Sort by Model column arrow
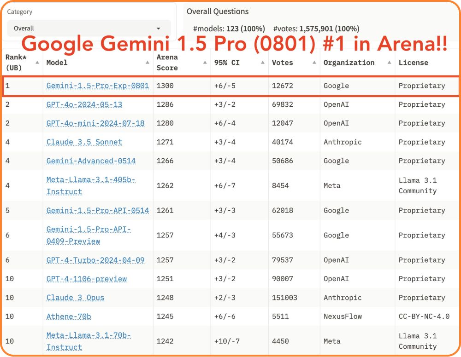 (148, 63)
